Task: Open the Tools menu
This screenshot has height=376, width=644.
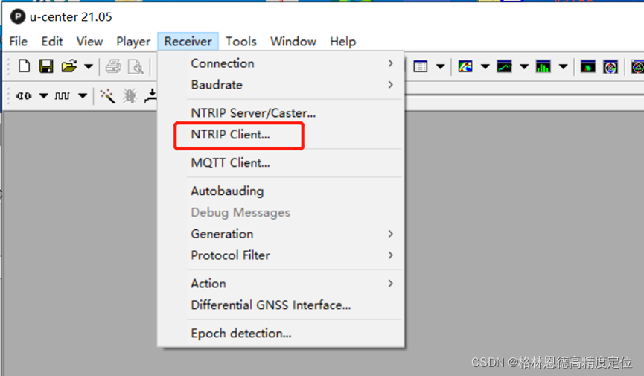Action: tap(240, 42)
